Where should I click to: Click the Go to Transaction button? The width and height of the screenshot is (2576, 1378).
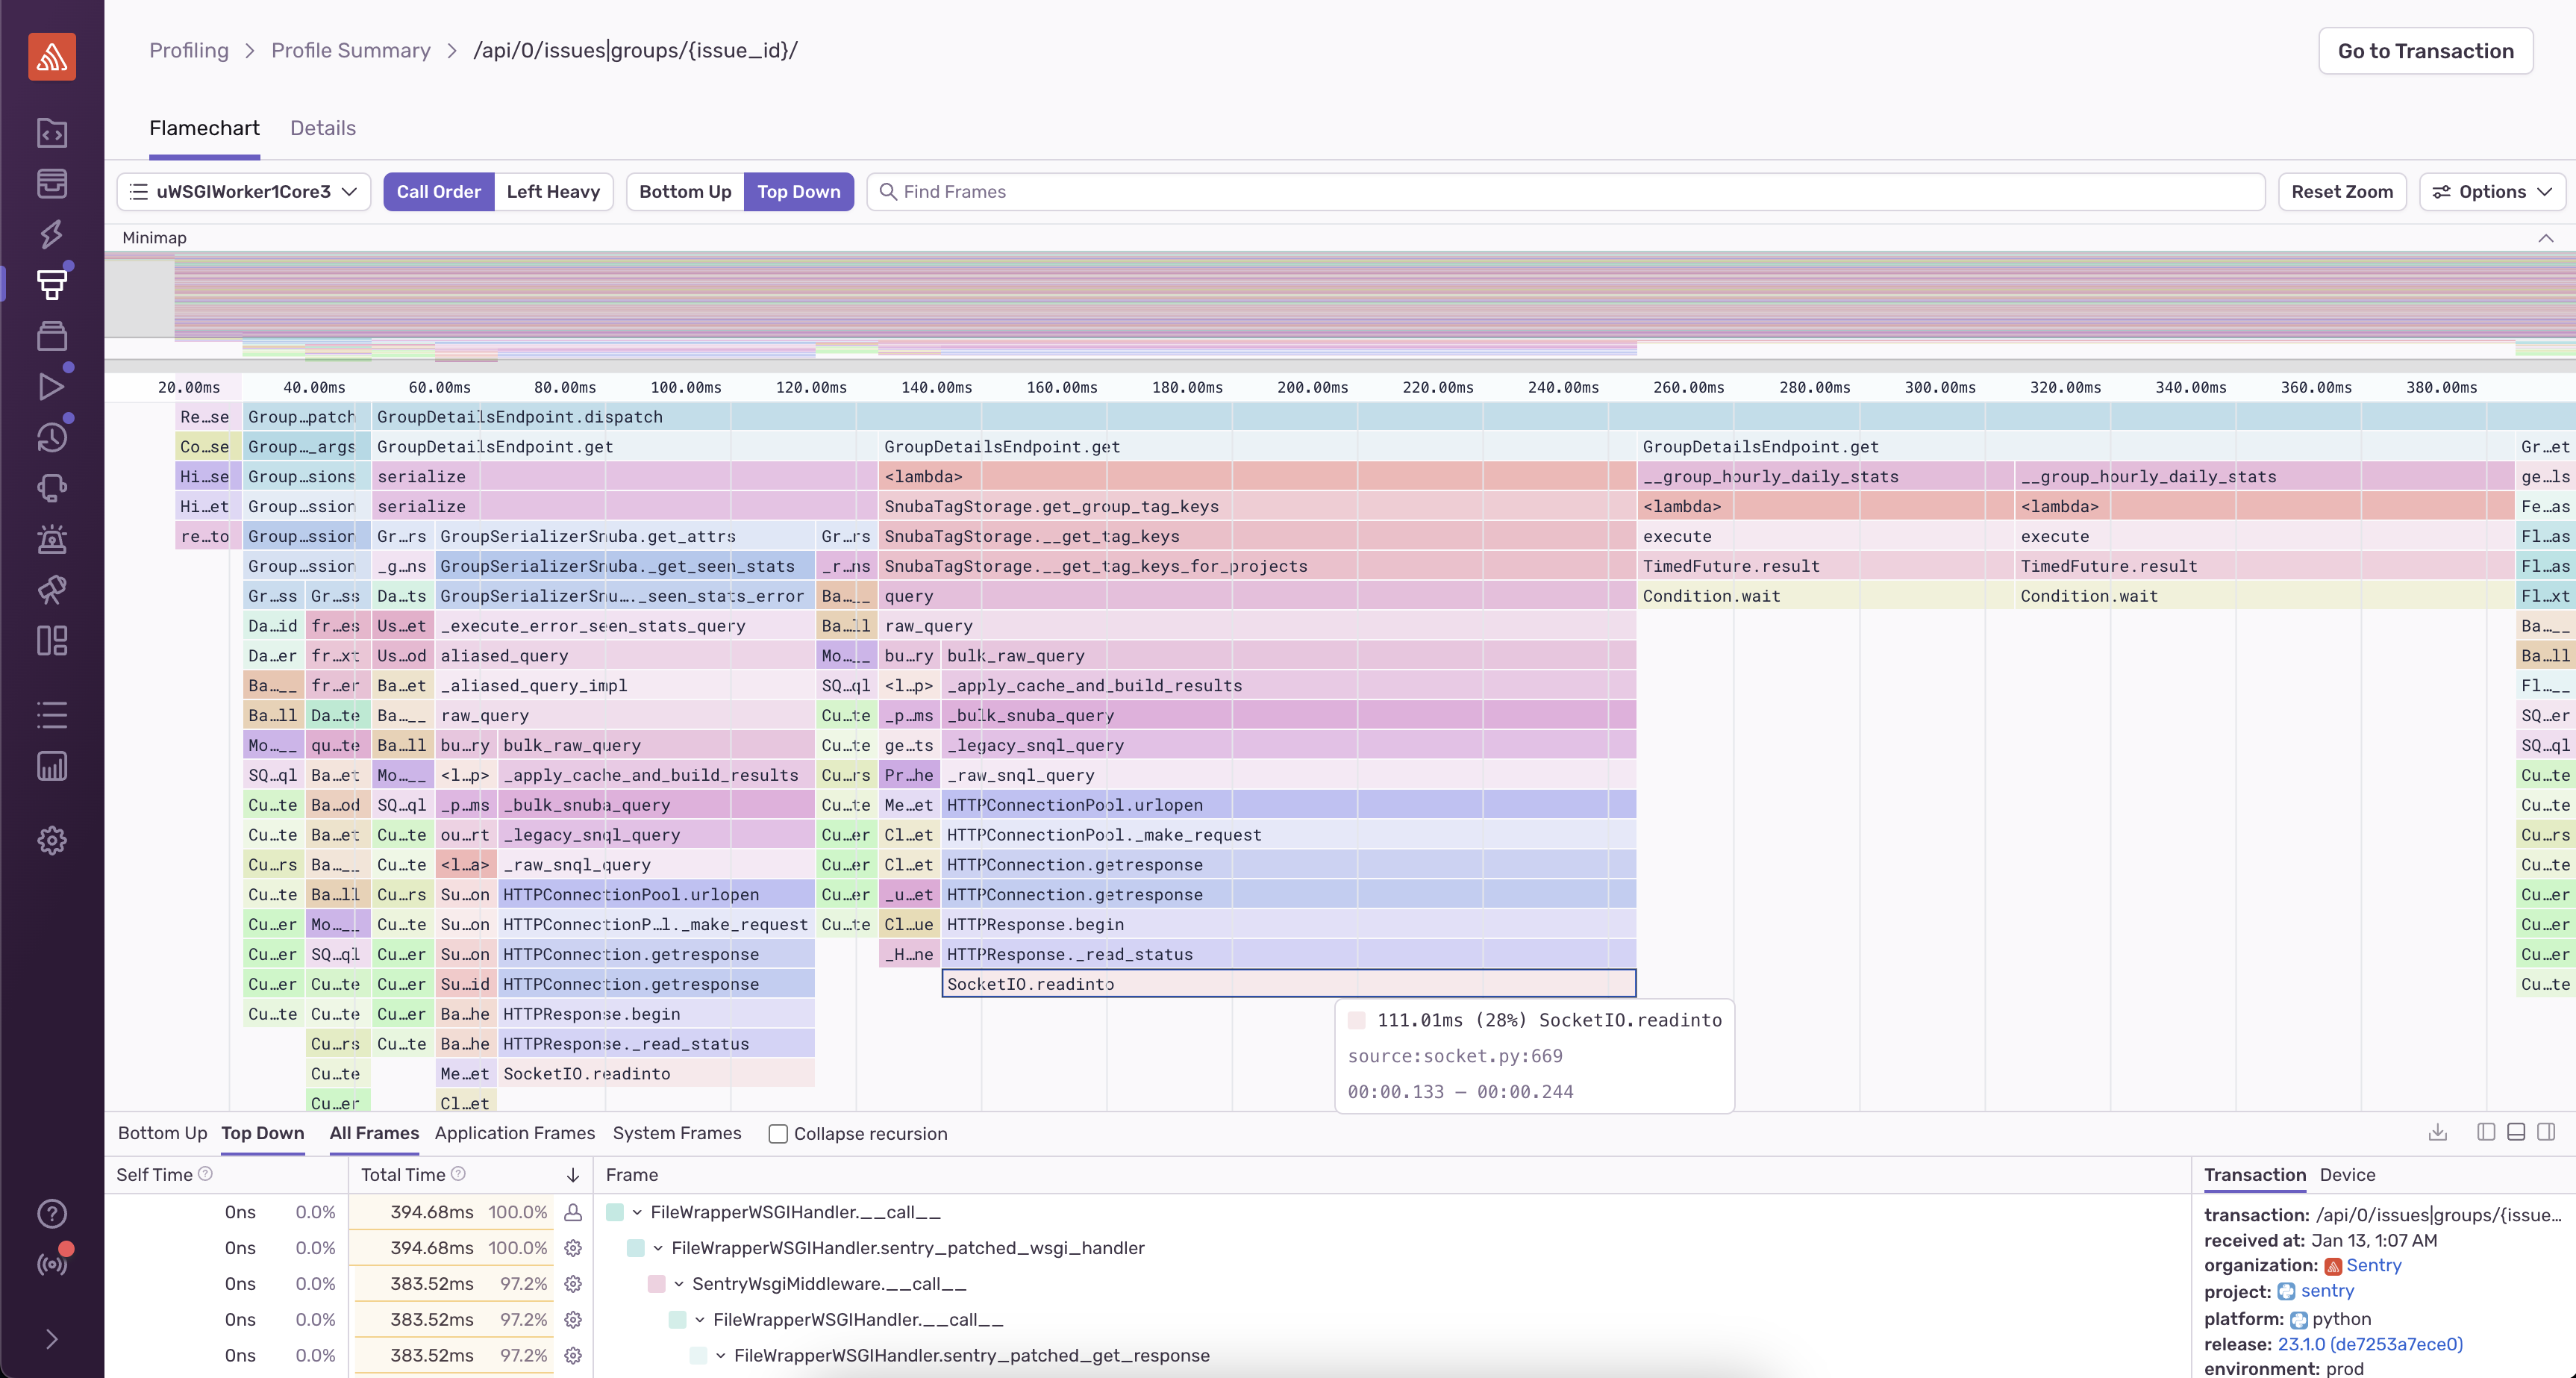coord(2425,51)
